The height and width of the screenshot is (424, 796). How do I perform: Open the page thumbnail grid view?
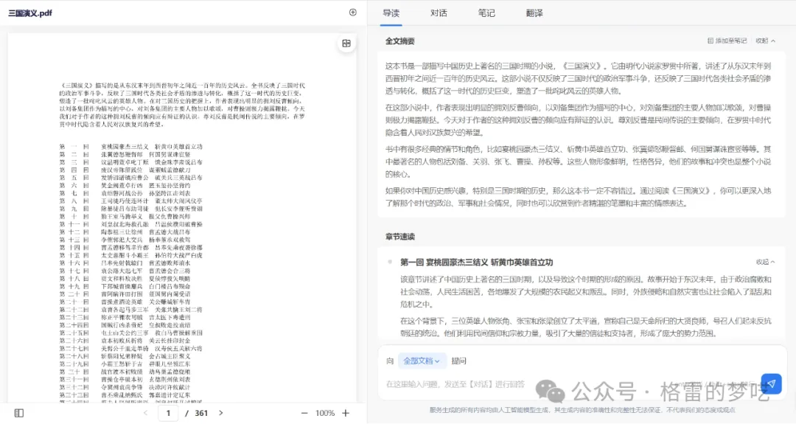[346, 44]
